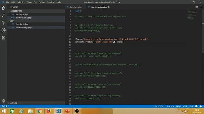This screenshot has height=114, width=204.
Task: Click line number 20 in gutter
Action: coord(70,65)
